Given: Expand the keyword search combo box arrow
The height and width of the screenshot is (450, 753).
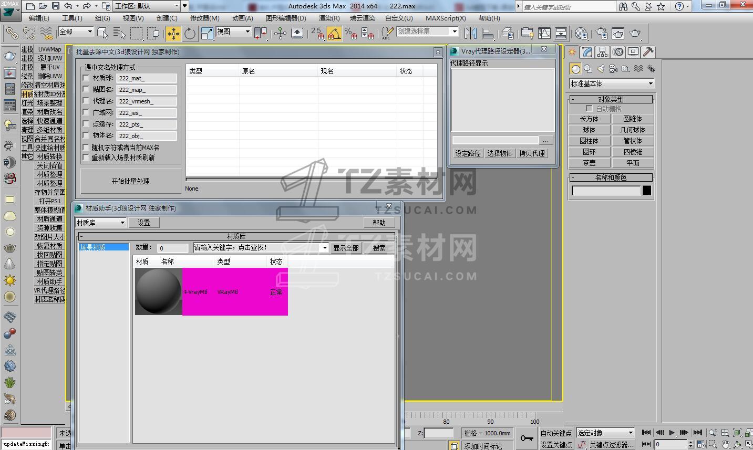Looking at the screenshot, I should click(x=325, y=248).
